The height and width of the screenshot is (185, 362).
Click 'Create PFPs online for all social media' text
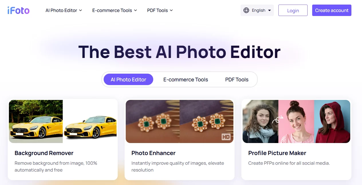click(289, 163)
